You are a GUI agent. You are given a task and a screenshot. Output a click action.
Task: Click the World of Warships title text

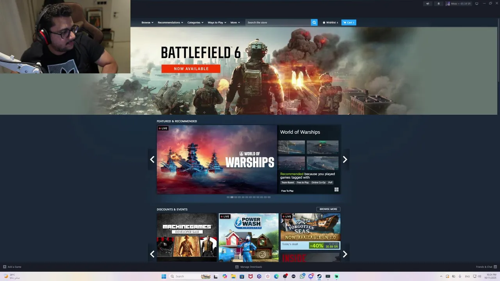point(300,132)
